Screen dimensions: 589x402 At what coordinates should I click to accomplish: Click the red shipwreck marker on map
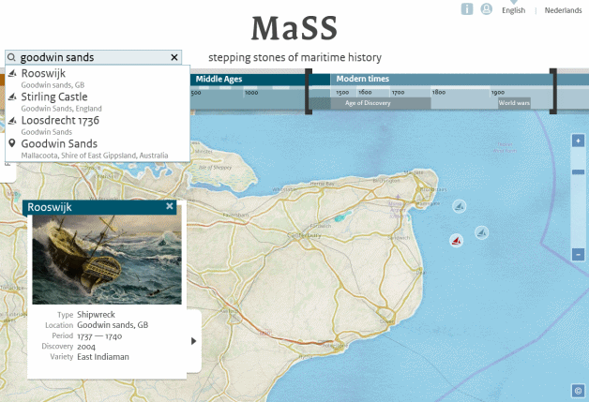[x=456, y=241]
